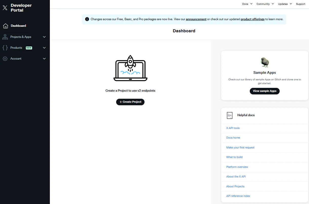The height and width of the screenshot is (204, 309).
Task: Open the product offerings link
Action: tap(253, 19)
